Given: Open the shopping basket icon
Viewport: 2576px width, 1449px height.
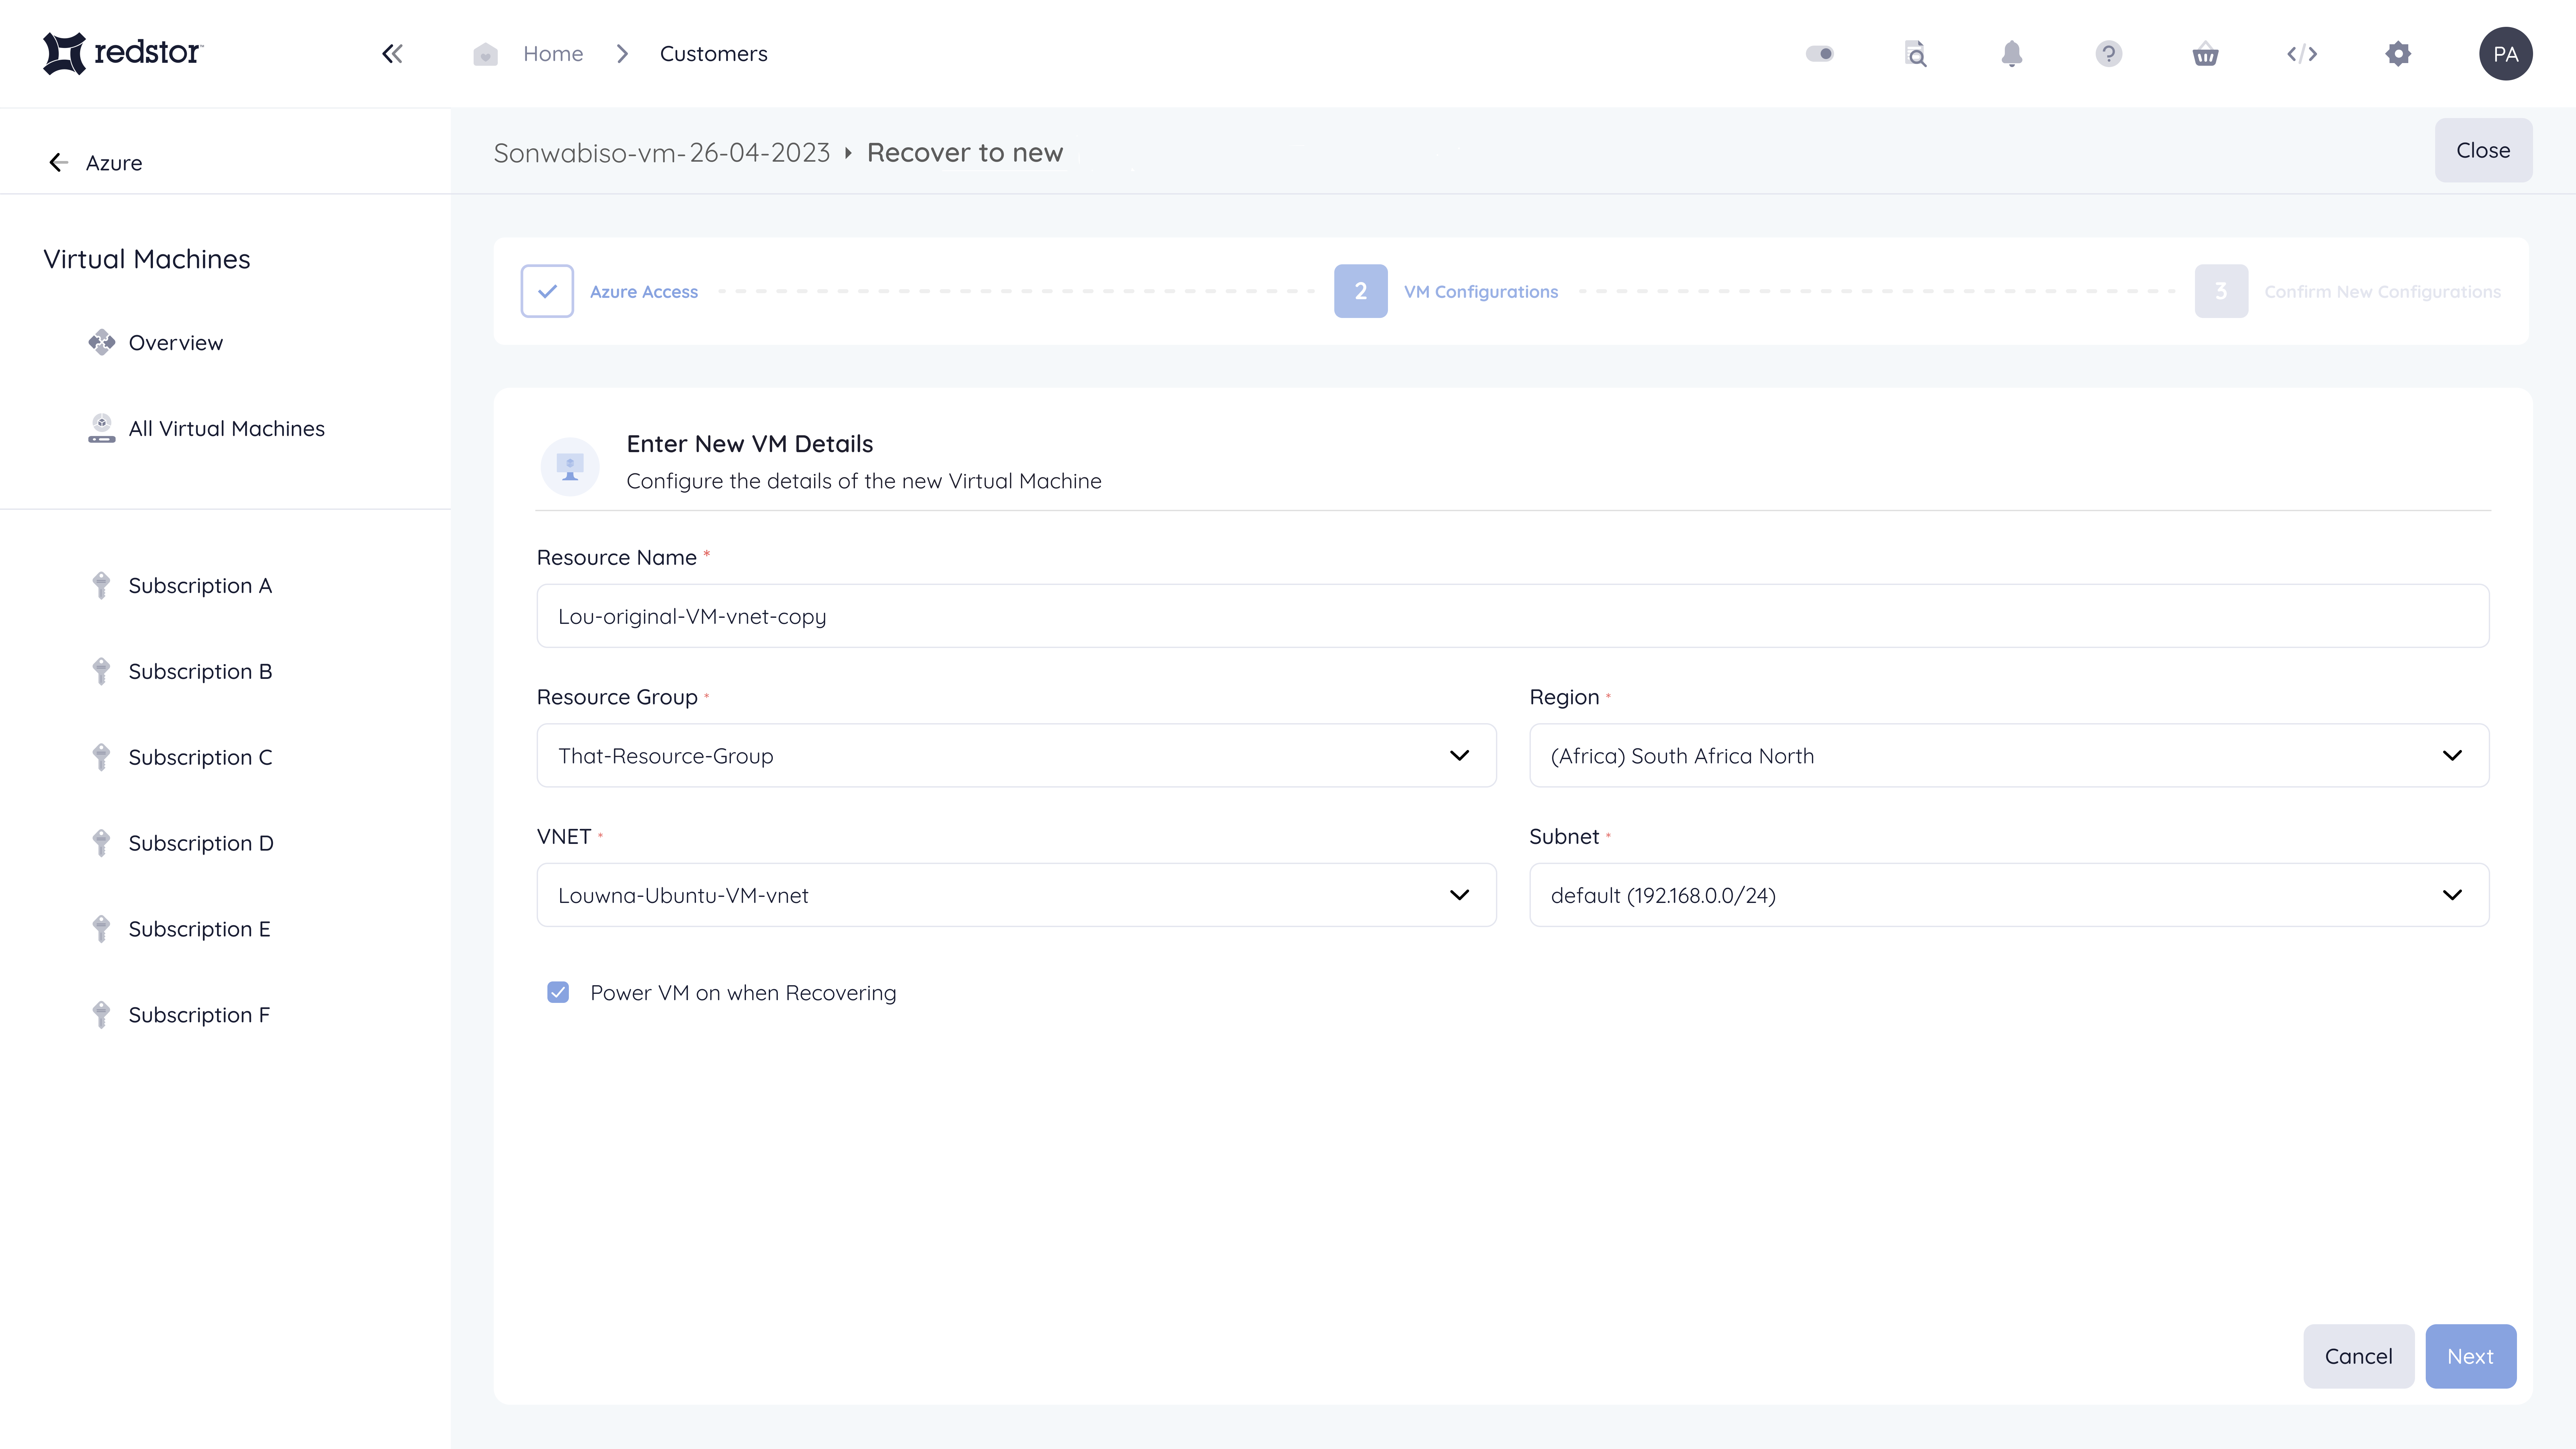Looking at the screenshot, I should 2205,54.
